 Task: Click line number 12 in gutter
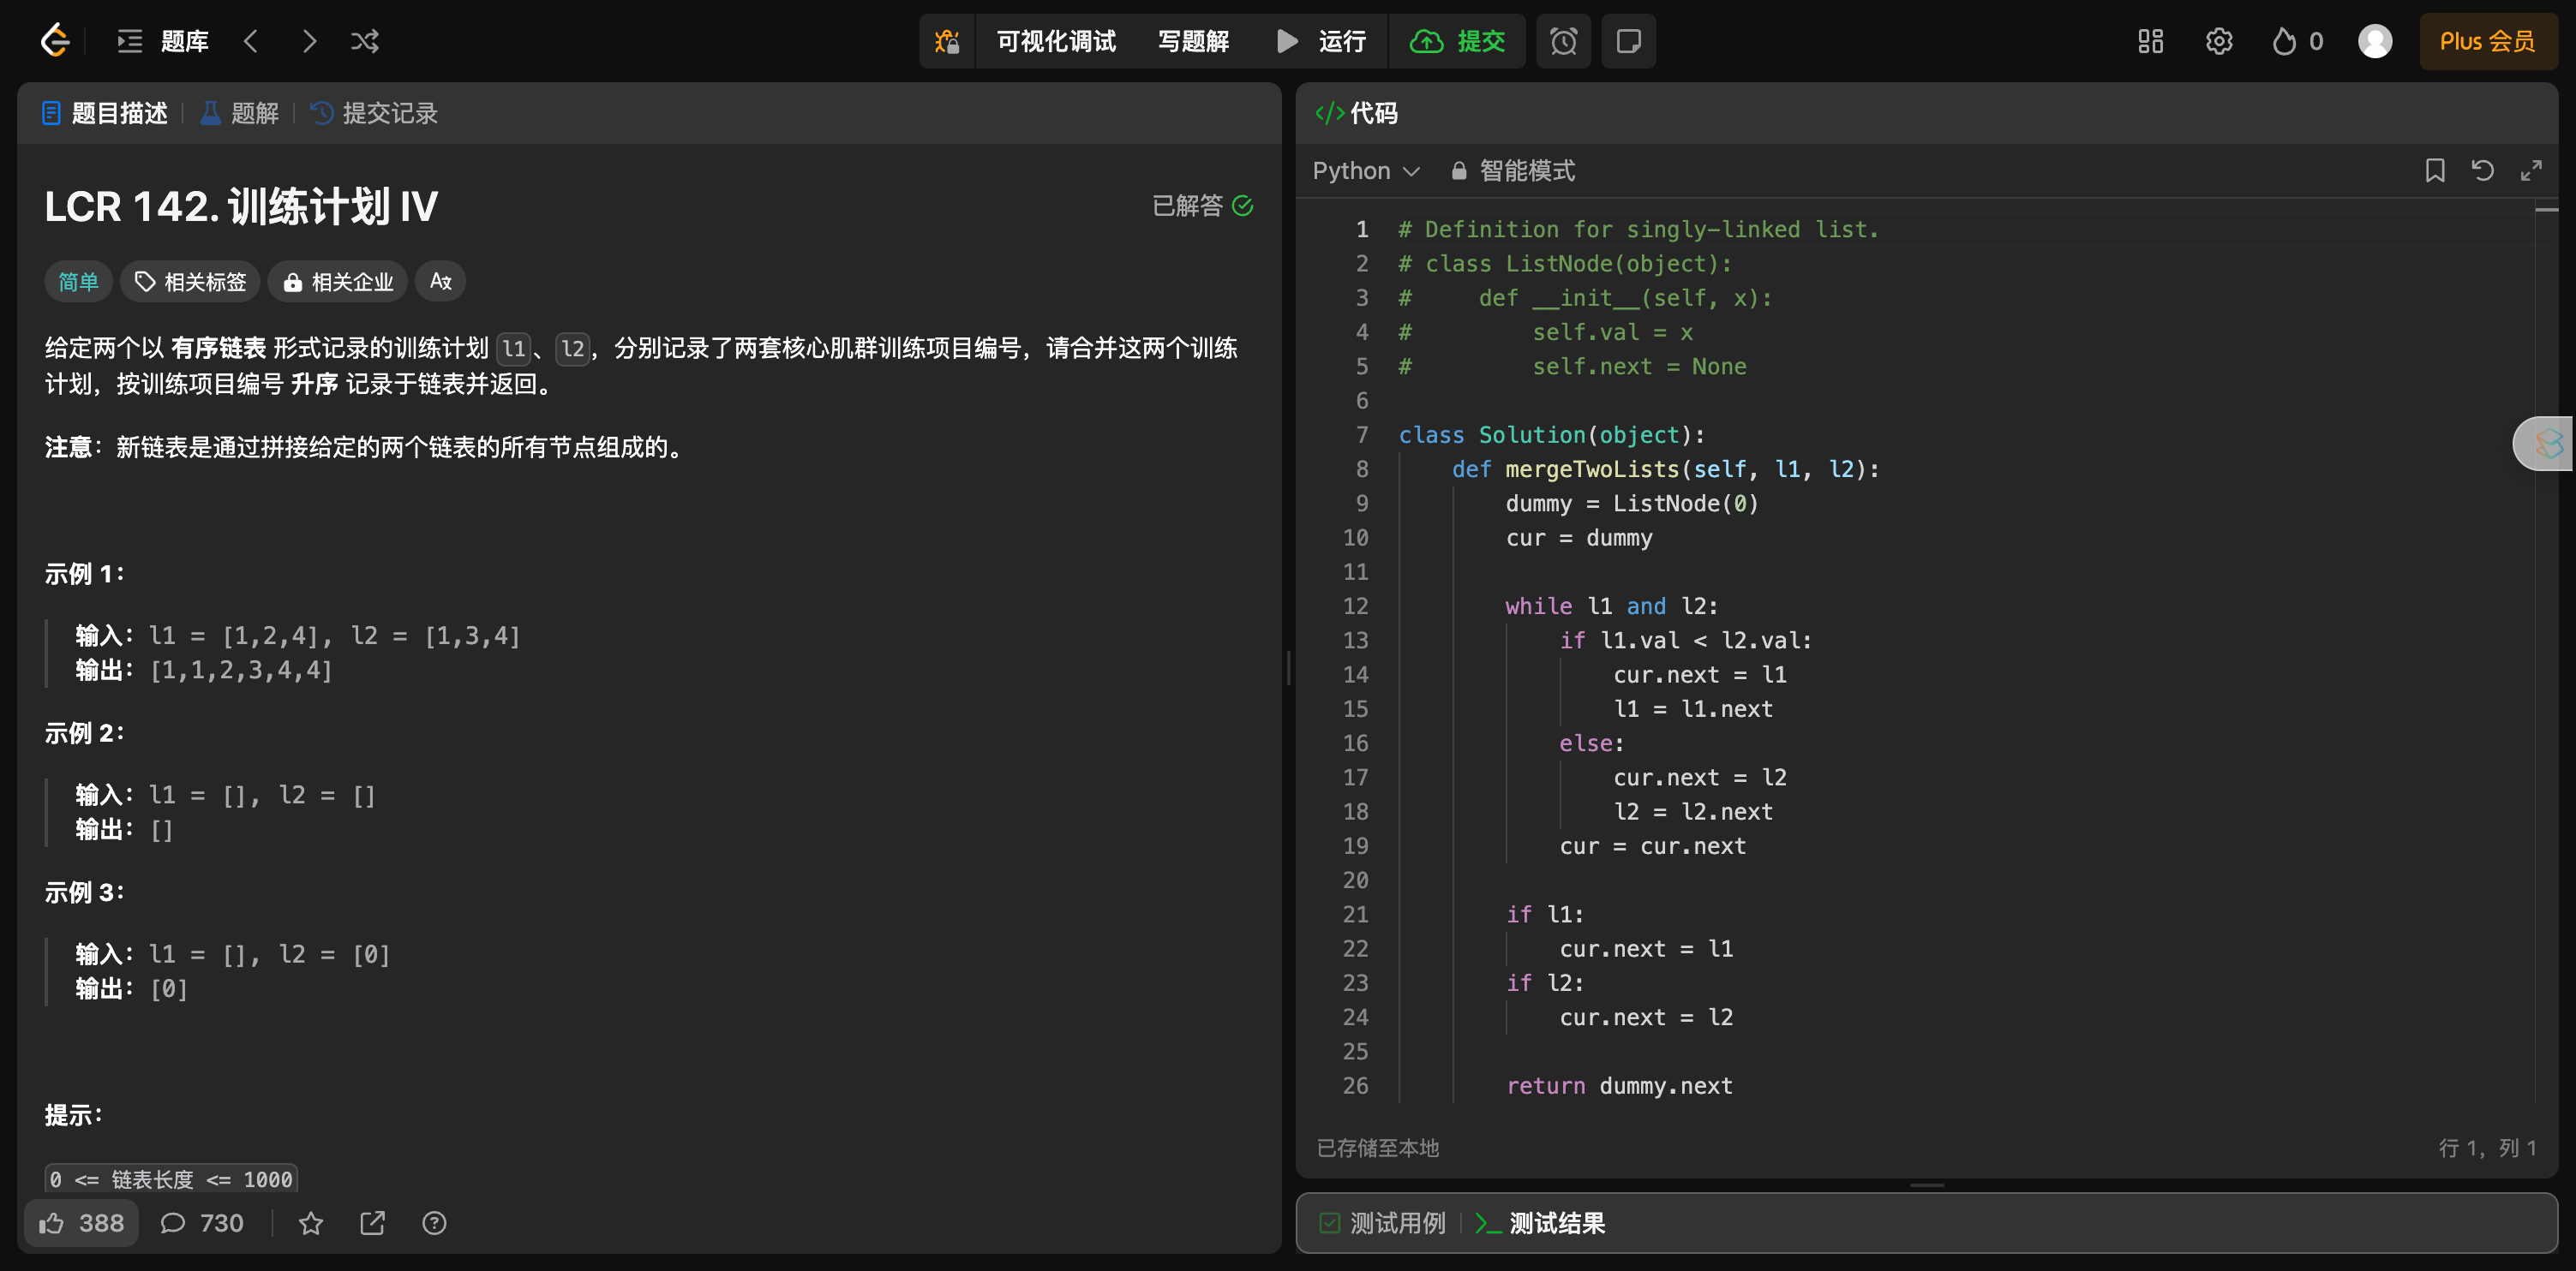coord(1355,606)
